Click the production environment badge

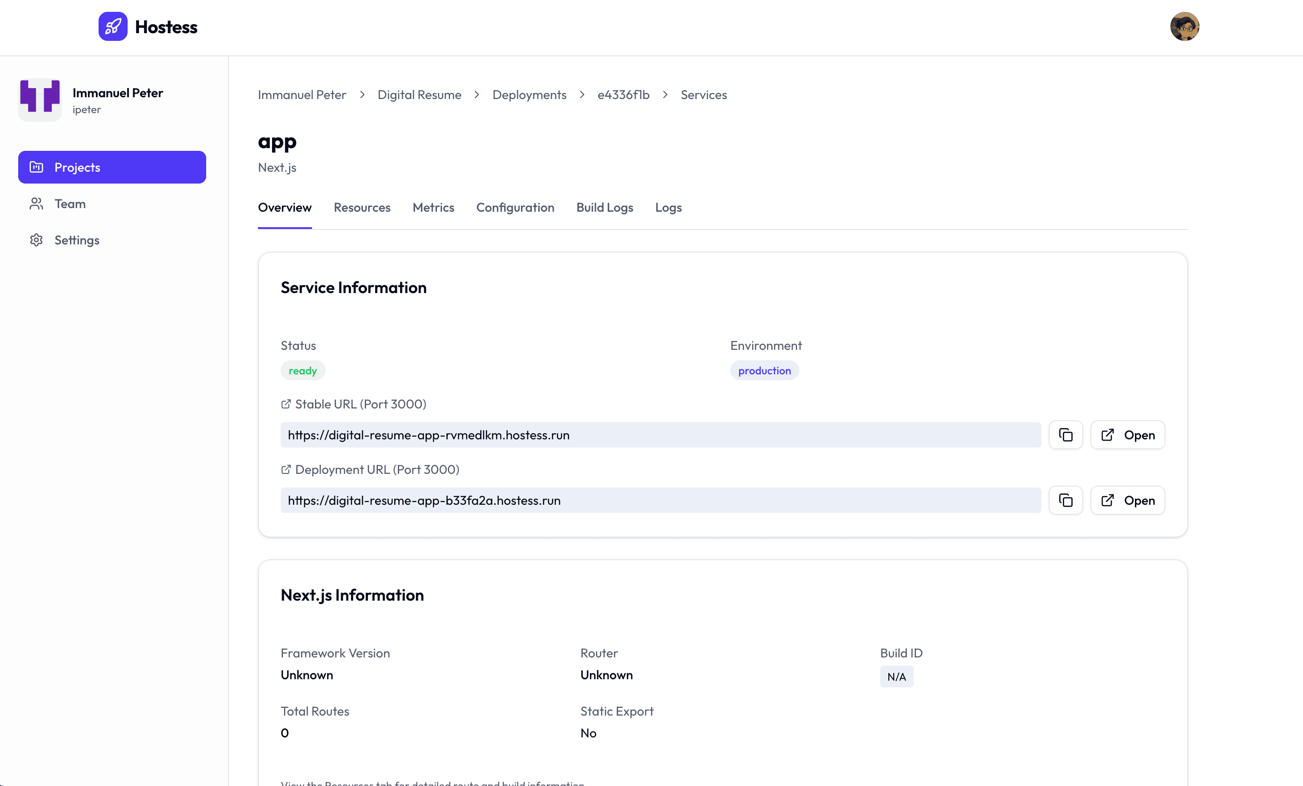765,371
